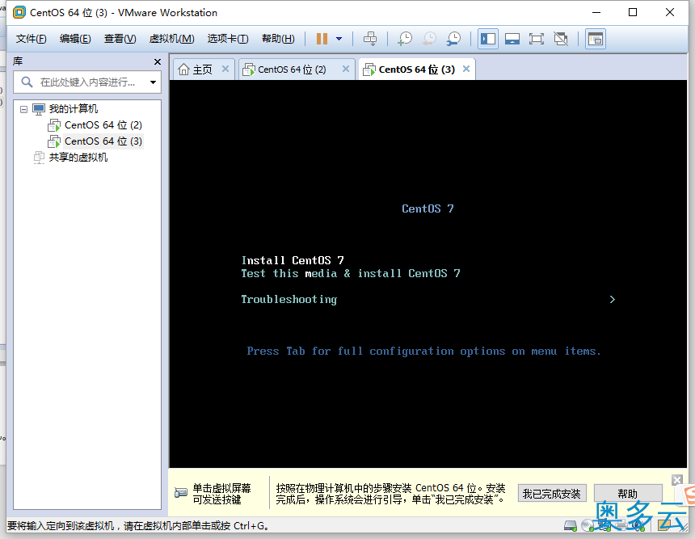
Task: Open the 查看(V) menu
Action: (120, 39)
